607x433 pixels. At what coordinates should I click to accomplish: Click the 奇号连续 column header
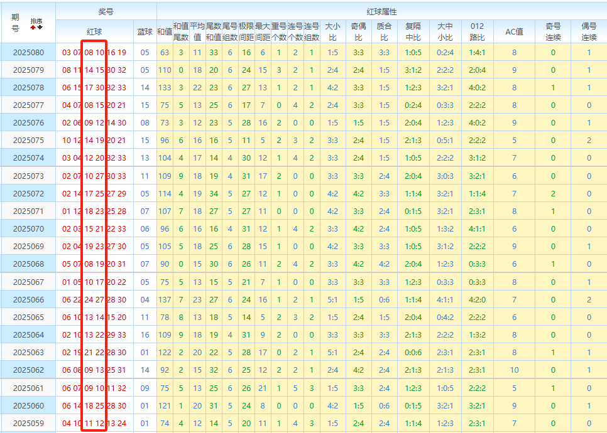click(x=553, y=32)
